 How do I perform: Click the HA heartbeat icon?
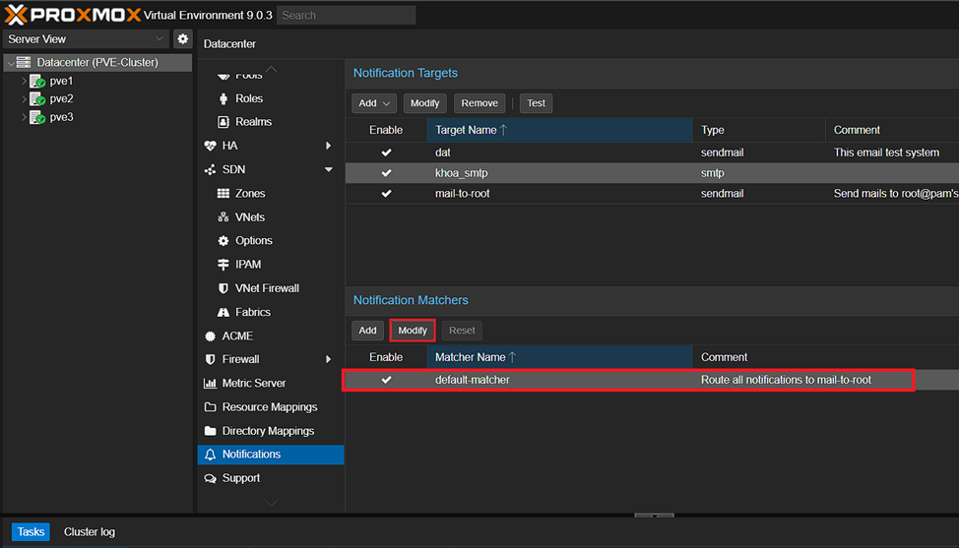[210, 146]
